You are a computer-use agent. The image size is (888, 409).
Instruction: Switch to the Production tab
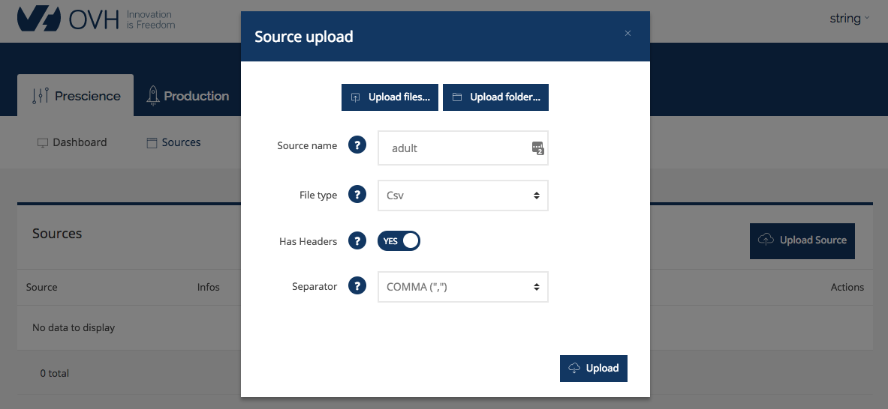pyautogui.click(x=187, y=96)
